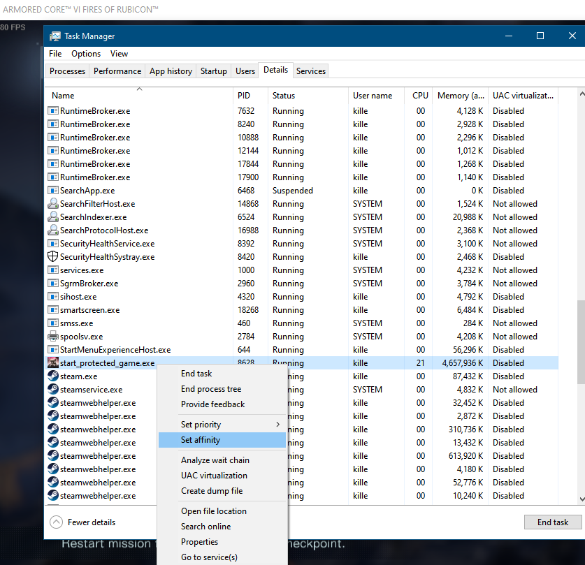Click the SecurityHealthSystray.exe shield icon
This screenshot has width=585, height=565.
pyautogui.click(x=53, y=257)
